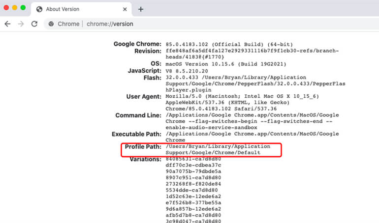Viewport: 379px width, 223px height.
Task: Click the Profile Path value /Users/Bryan/Library/Application
Action: [x=218, y=146]
